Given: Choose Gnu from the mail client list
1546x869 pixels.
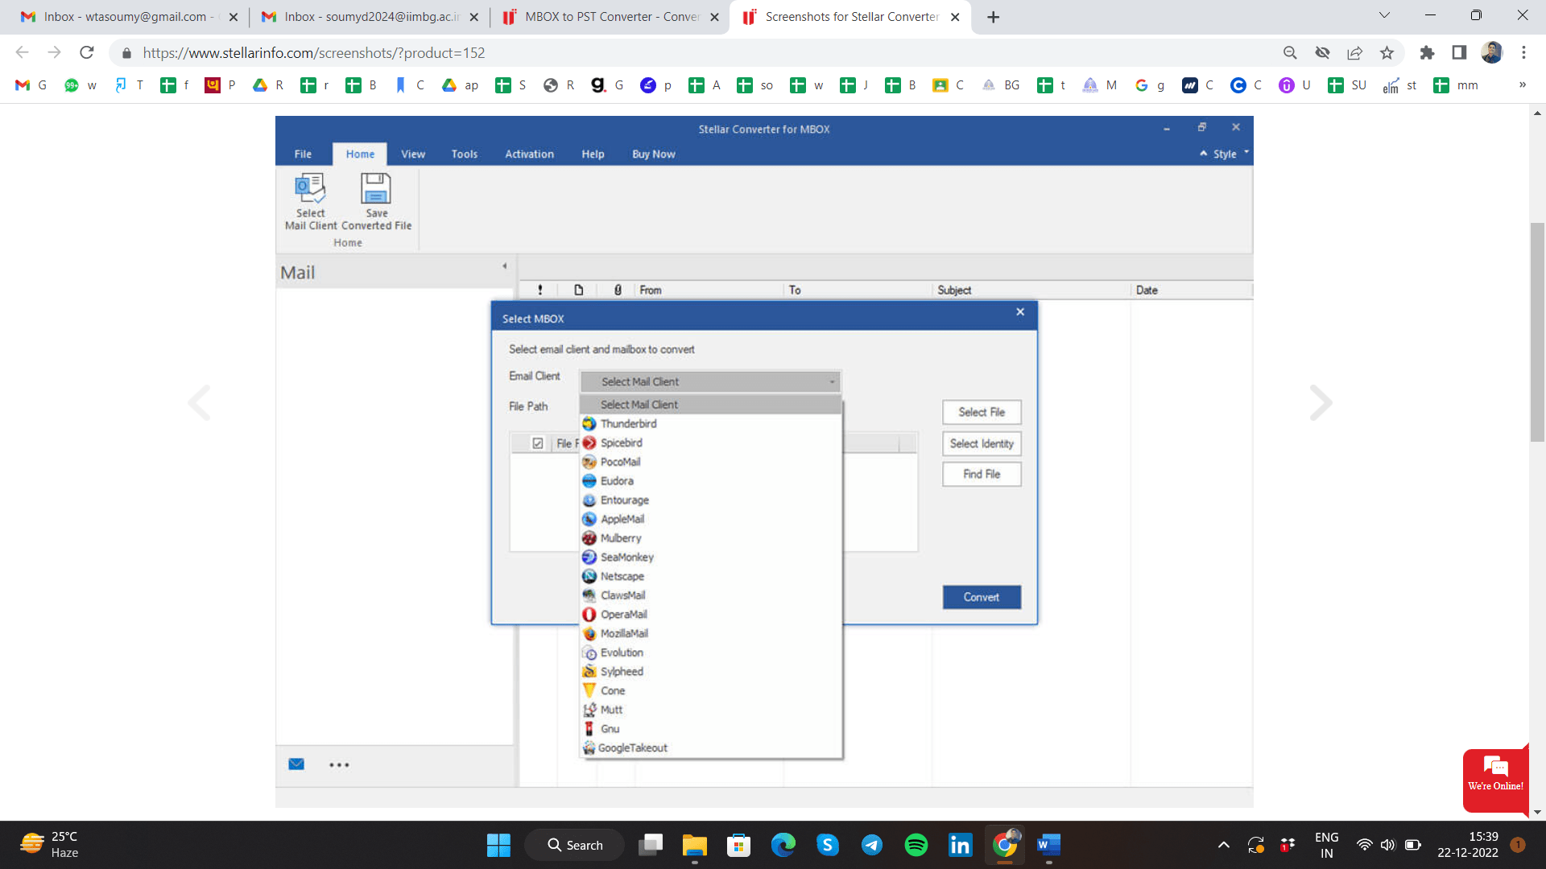Looking at the screenshot, I should point(711,729).
